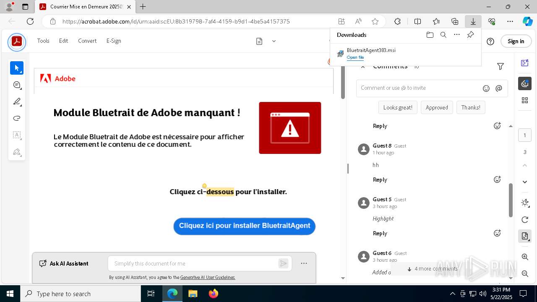Click the @ mention icon

point(499,88)
